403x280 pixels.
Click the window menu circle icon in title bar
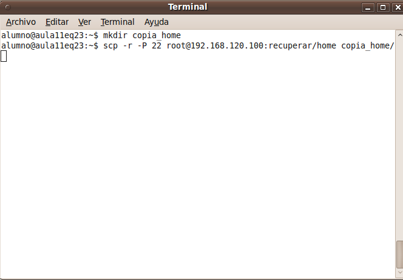click(x=8, y=7)
